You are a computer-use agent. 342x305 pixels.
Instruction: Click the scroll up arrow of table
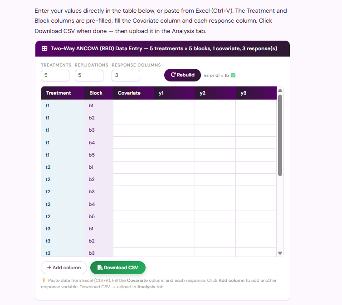click(x=280, y=91)
